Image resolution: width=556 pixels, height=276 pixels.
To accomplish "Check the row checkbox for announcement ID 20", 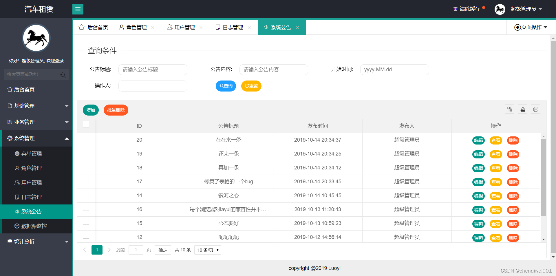I will [x=86, y=138].
